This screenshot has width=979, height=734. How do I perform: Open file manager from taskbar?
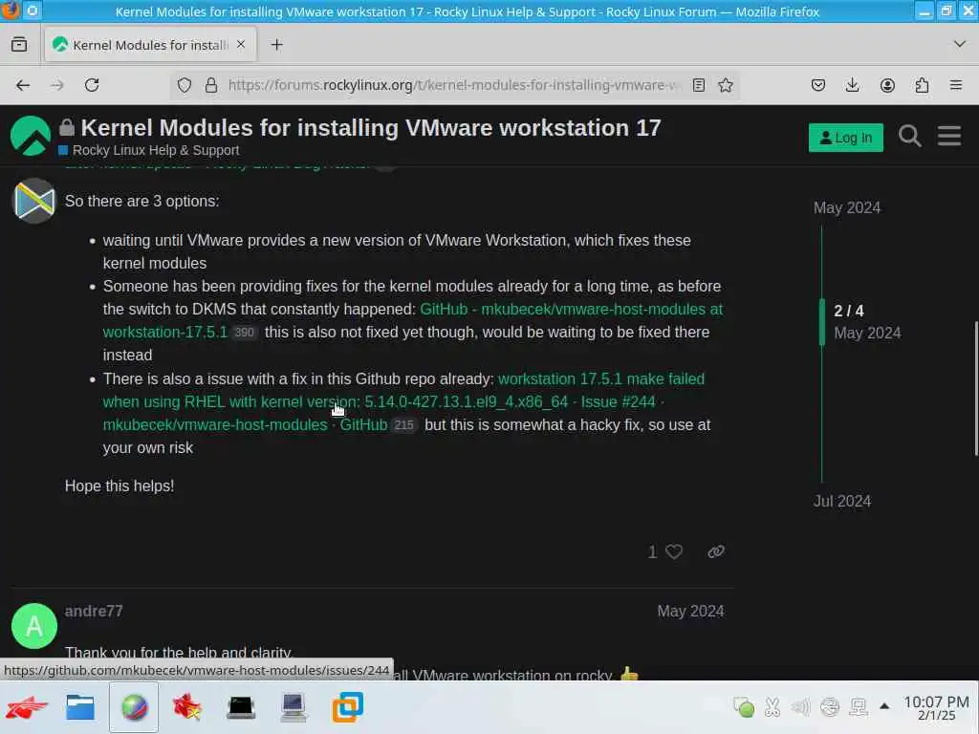tap(80, 707)
